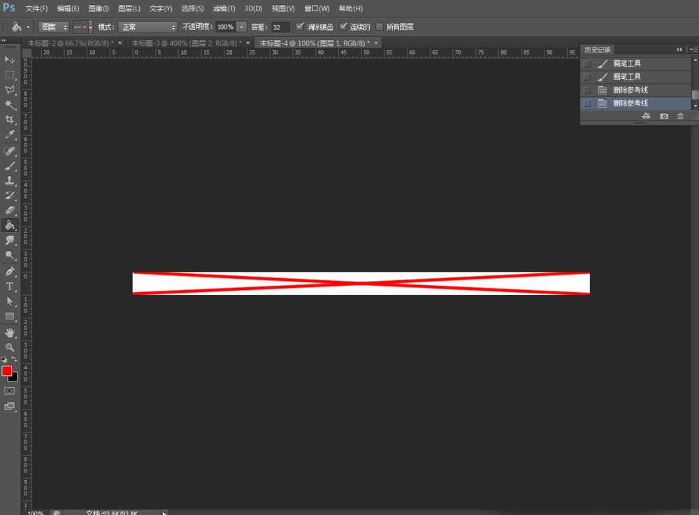Expand the 不透明度 opacity dropdown arrow
The height and width of the screenshot is (515, 699).
(242, 27)
